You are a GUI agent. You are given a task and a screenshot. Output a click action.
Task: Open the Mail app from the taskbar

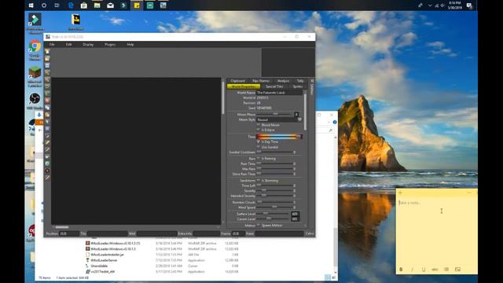(110, 6)
